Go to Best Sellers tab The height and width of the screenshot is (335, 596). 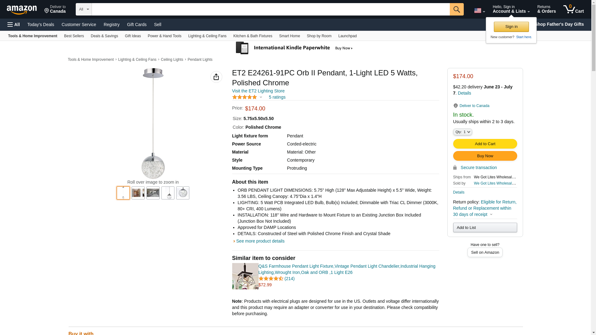coord(74,36)
